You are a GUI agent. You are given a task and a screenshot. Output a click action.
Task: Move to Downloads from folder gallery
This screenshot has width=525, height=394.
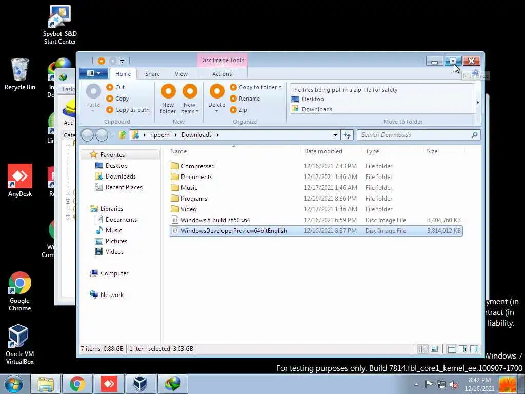tap(312, 109)
